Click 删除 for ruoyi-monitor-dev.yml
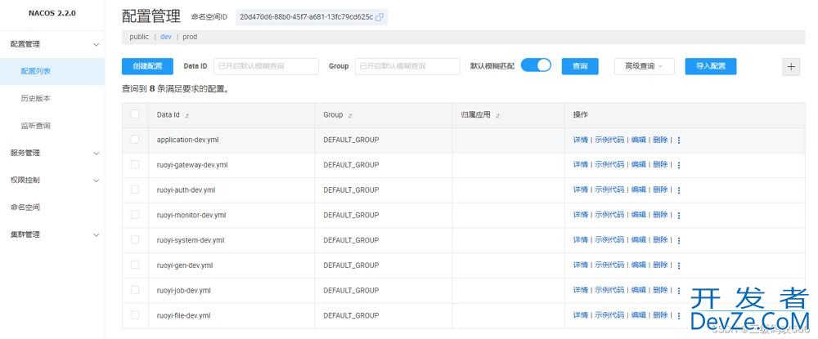The image size is (818, 339). click(660, 215)
